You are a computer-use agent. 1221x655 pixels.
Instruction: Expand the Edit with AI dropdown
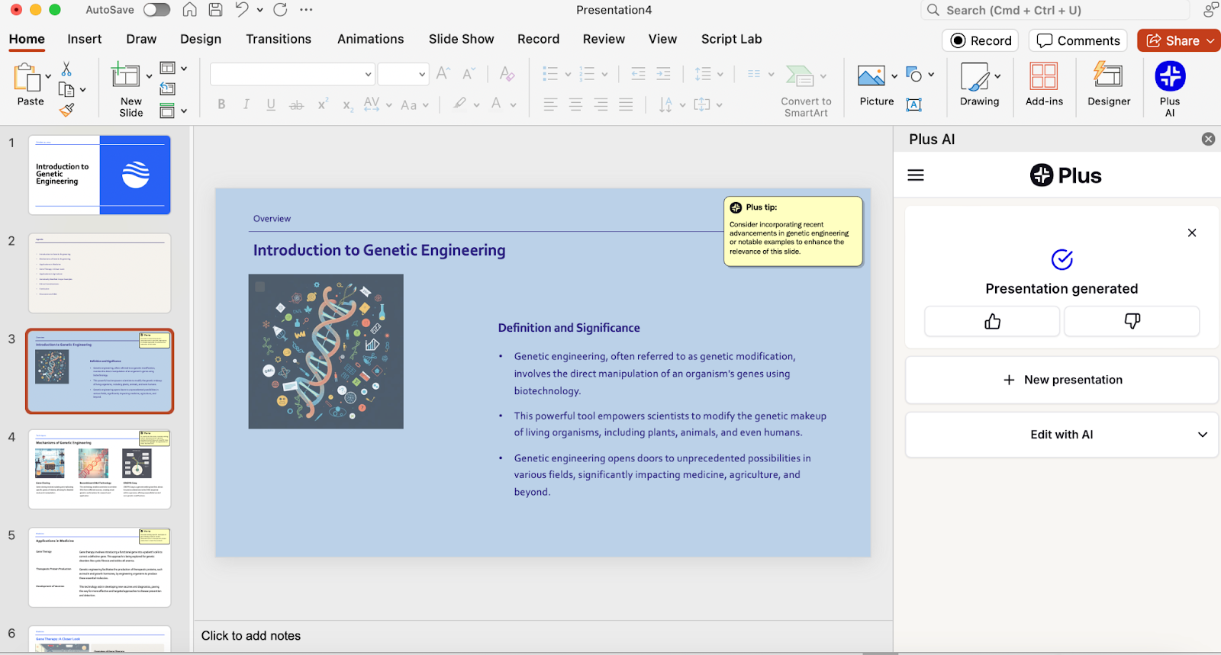(1062, 435)
